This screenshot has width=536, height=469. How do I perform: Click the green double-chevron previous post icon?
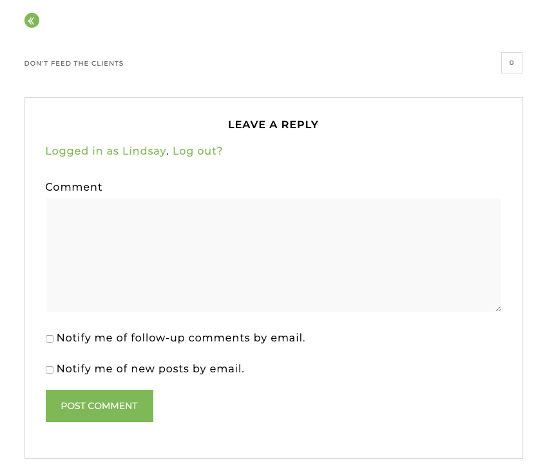32,21
